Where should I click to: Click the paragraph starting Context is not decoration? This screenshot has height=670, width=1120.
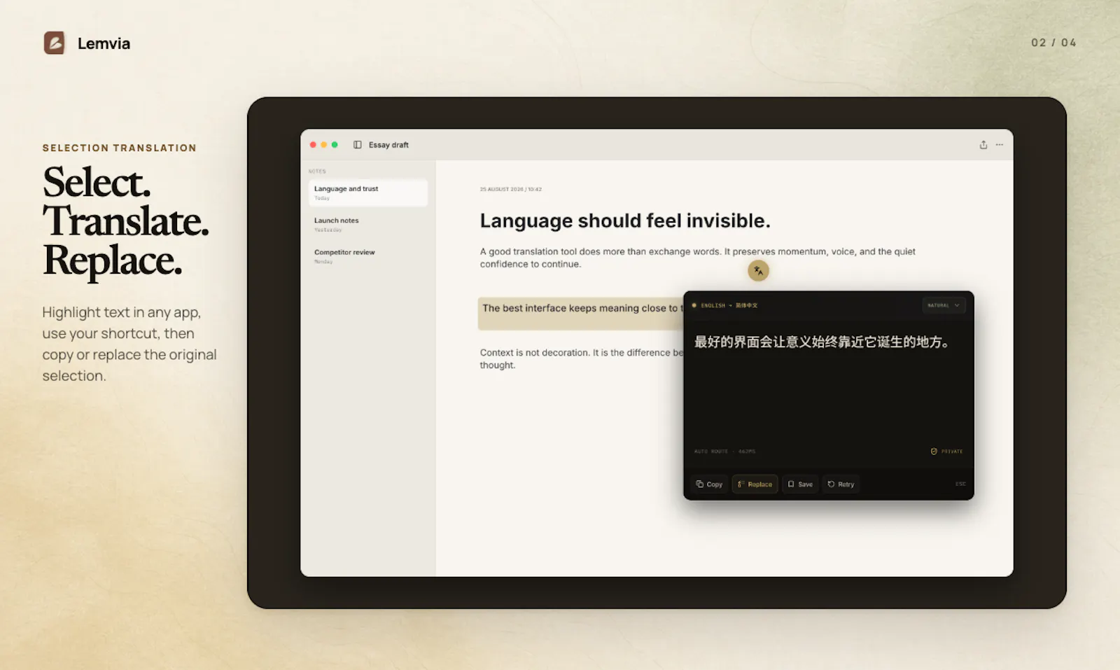[581, 358]
